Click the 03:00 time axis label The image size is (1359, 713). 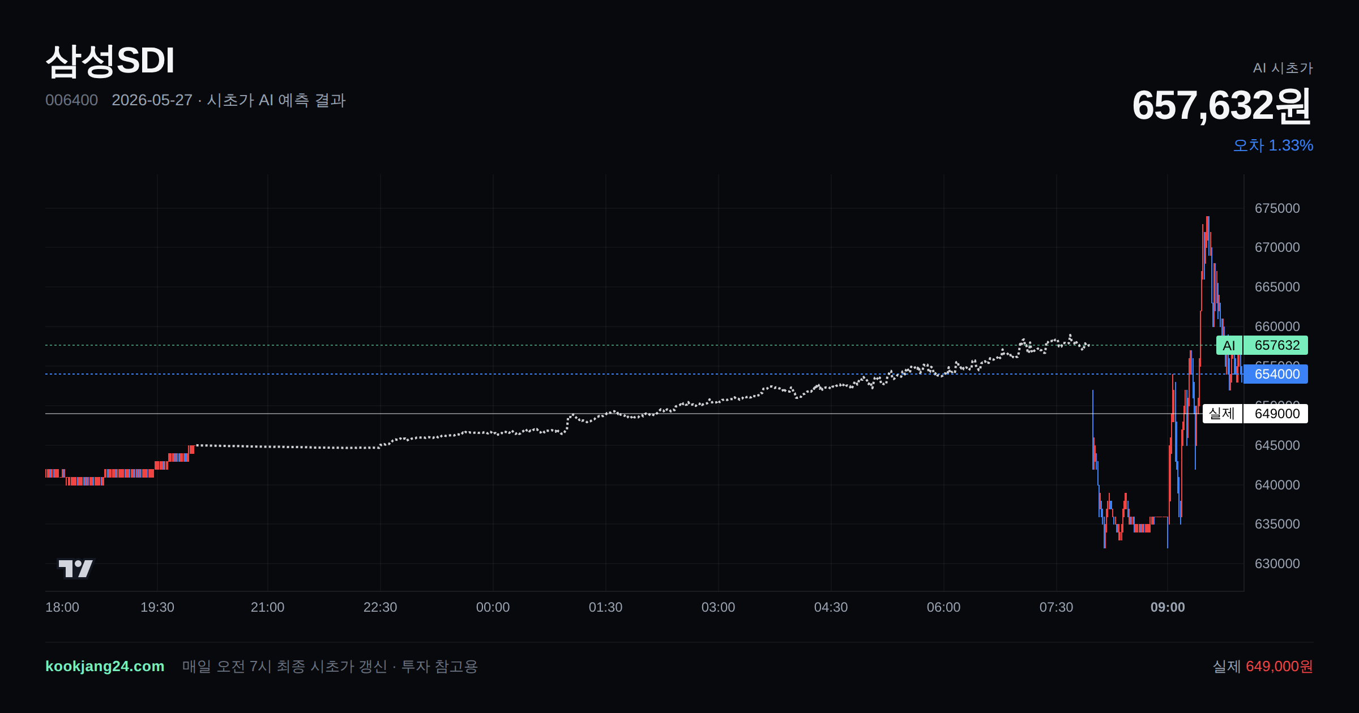[718, 607]
